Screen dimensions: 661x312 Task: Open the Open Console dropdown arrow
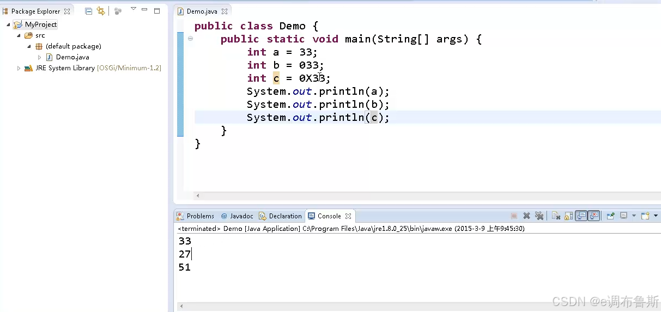656,216
